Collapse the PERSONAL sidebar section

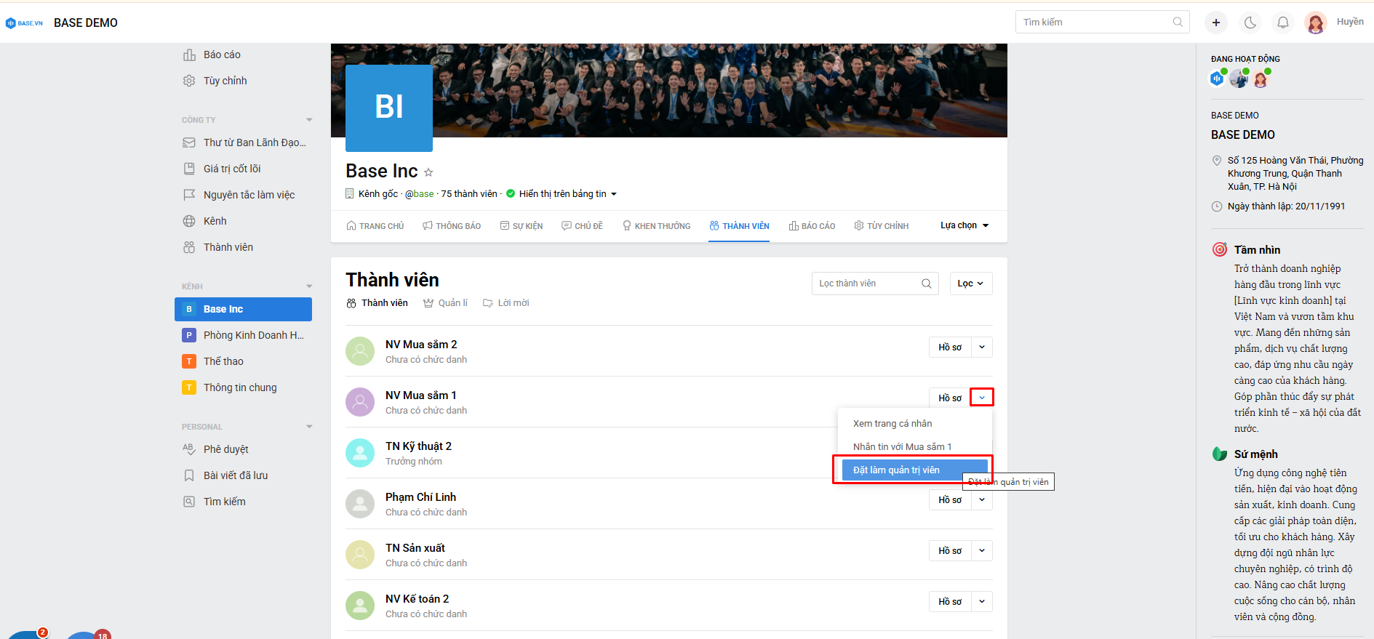(309, 427)
